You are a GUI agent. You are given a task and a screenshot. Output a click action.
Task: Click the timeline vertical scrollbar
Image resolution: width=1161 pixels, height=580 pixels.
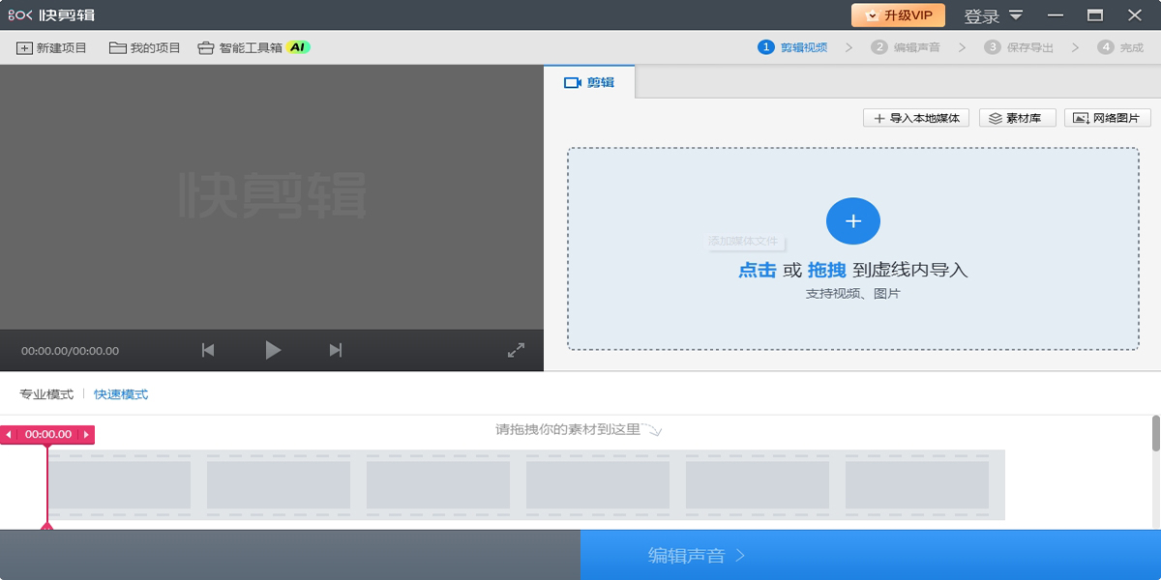point(1155,434)
